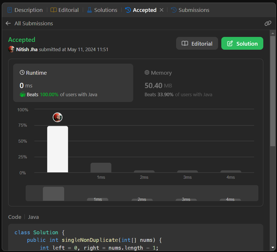The width and height of the screenshot is (277, 252).
Task: Click the clapping hands Beats icon
Action: click(22, 94)
